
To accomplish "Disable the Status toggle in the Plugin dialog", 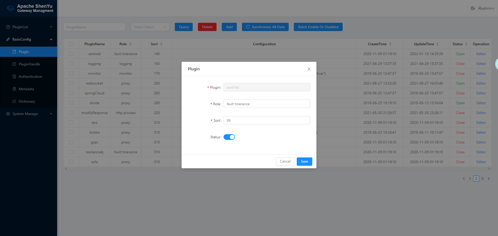I will pos(229,137).
